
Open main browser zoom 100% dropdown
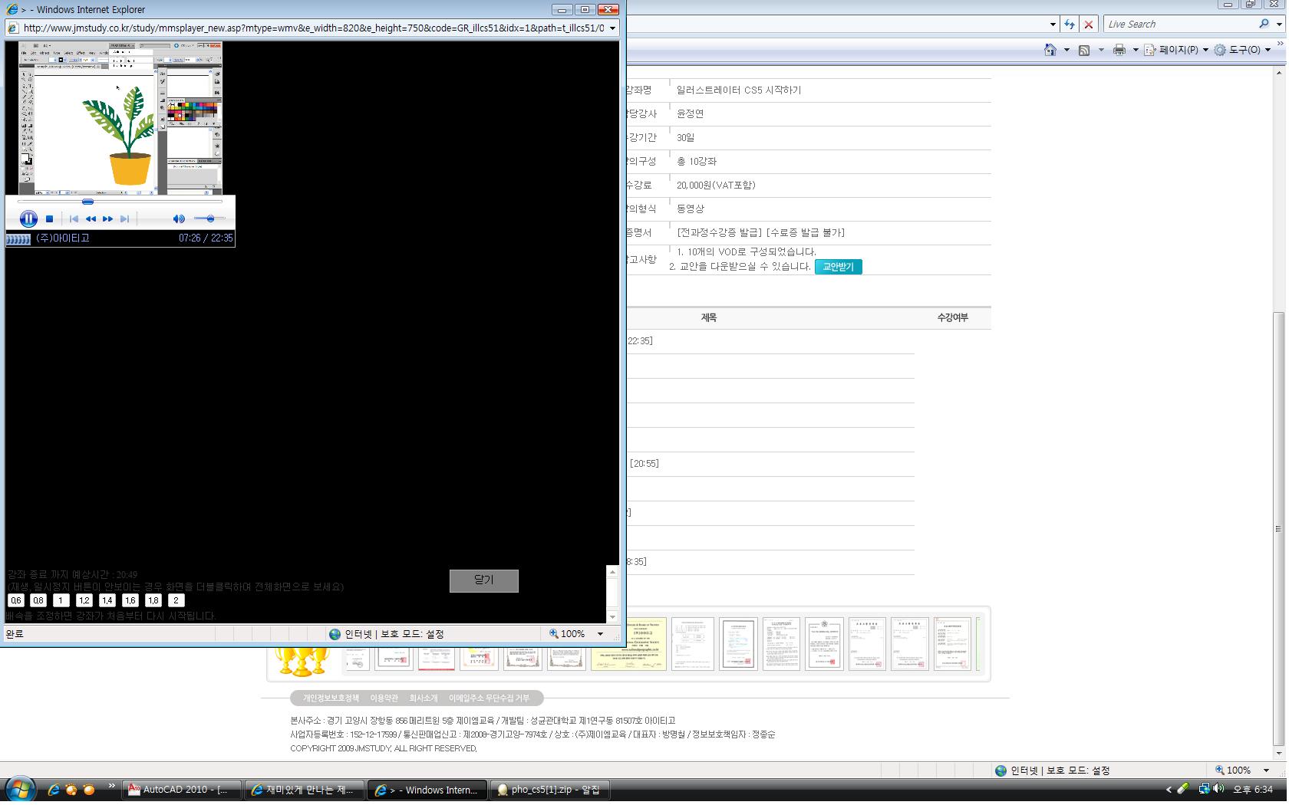[x=1266, y=770]
